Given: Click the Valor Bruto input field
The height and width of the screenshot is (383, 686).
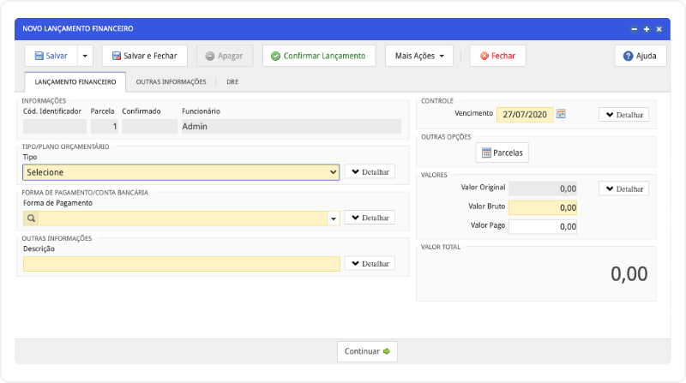Looking at the screenshot, I should [x=542, y=207].
